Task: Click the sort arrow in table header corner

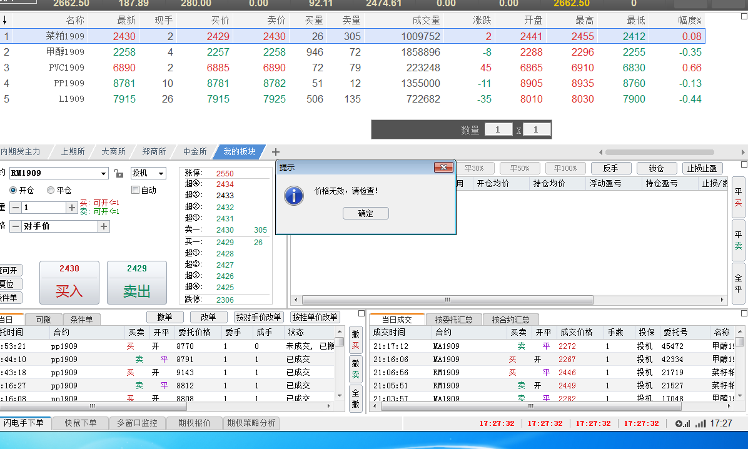Action: [x=5, y=21]
